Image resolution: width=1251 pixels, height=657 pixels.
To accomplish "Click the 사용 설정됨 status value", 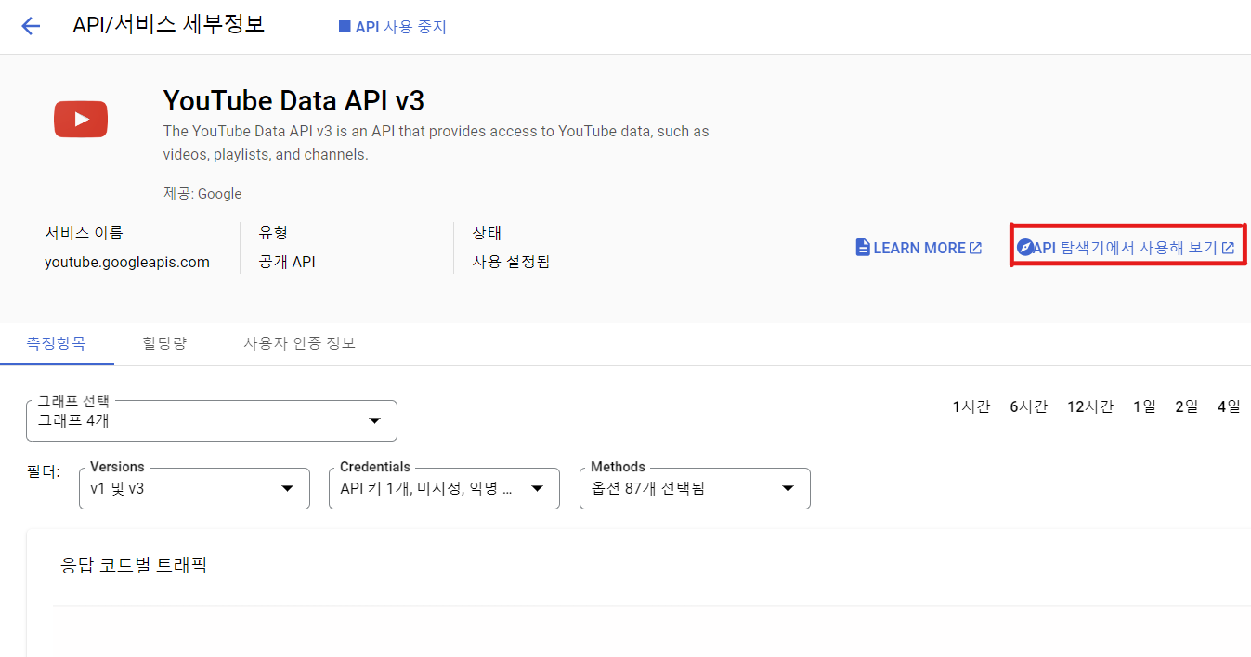I will click(511, 262).
